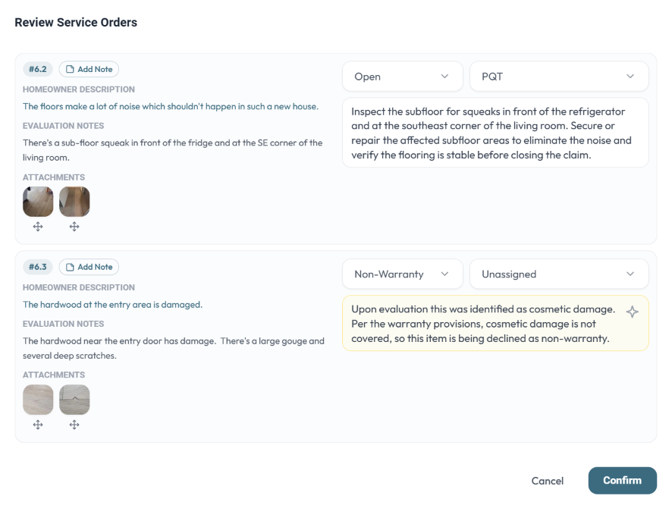Click the #6.2 order tag

(38, 69)
